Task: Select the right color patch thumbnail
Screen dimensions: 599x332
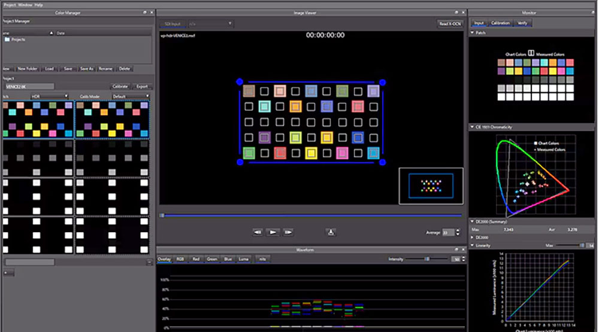Action: point(113,119)
